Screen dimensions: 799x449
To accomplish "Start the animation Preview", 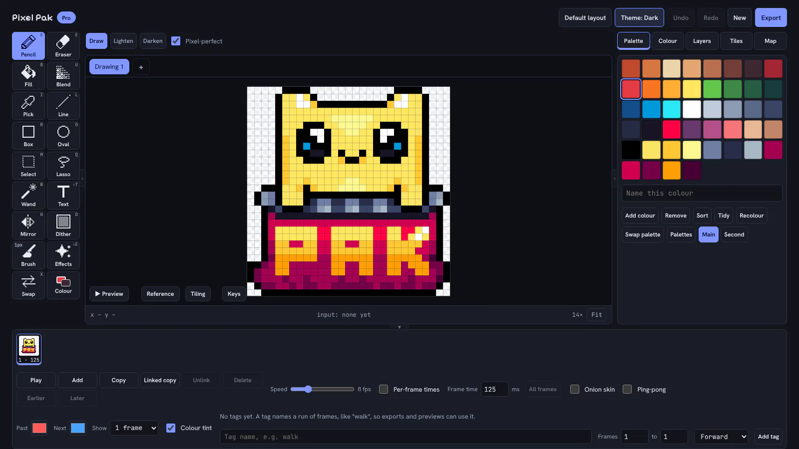I will (109, 294).
